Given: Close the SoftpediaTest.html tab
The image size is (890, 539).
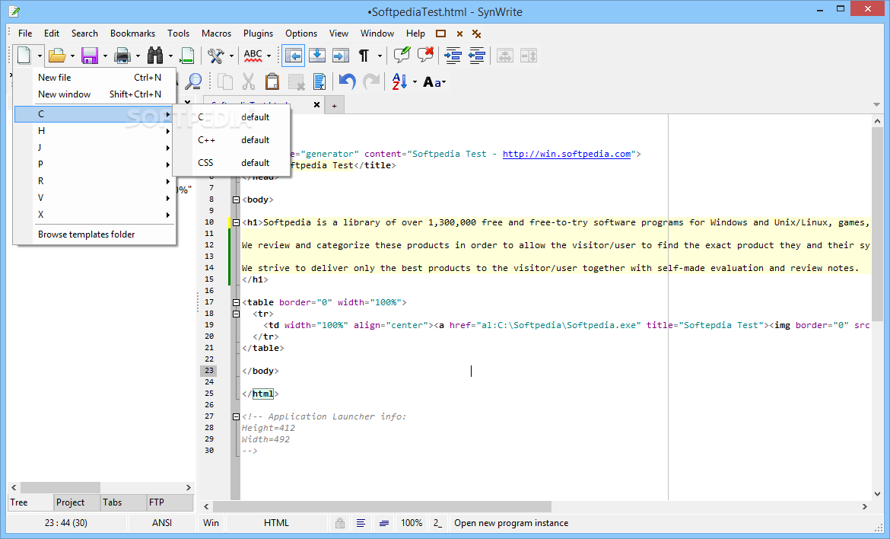Looking at the screenshot, I should (x=316, y=104).
